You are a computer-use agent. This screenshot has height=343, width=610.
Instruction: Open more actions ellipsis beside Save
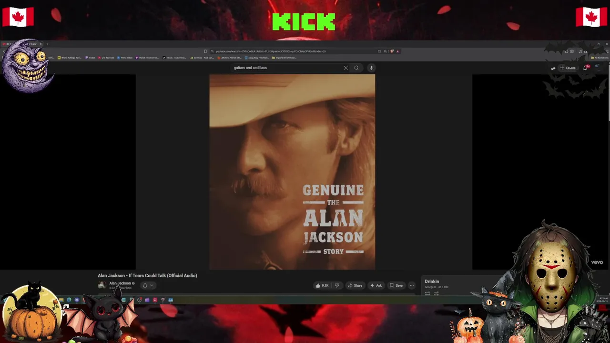pyautogui.click(x=412, y=285)
